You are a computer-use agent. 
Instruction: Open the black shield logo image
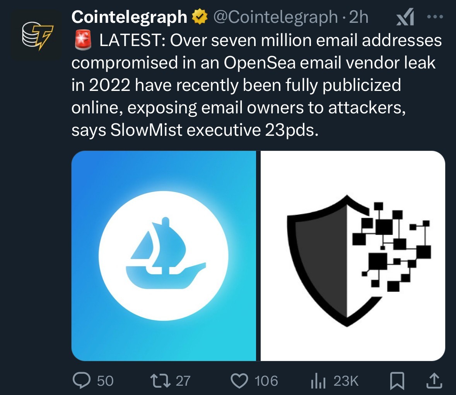tap(353, 256)
